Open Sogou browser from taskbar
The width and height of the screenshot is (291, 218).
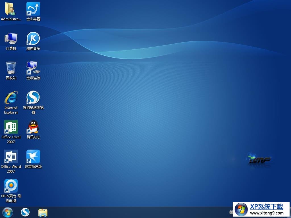click(x=25, y=212)
